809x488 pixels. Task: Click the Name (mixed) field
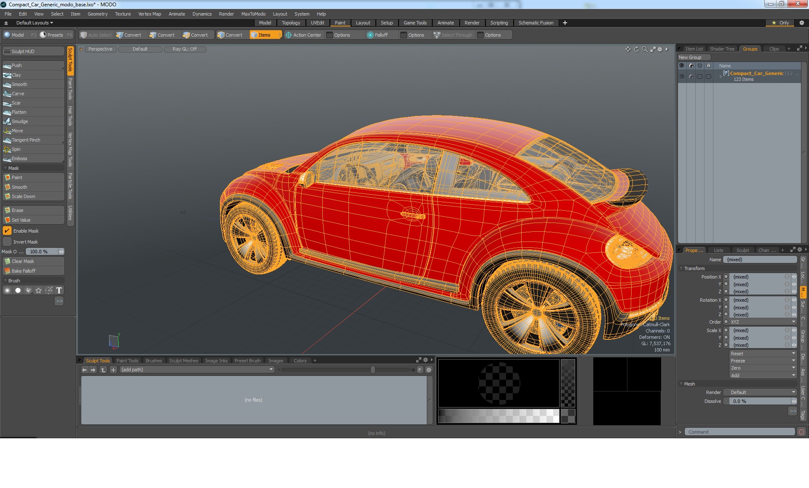[760, 260]
